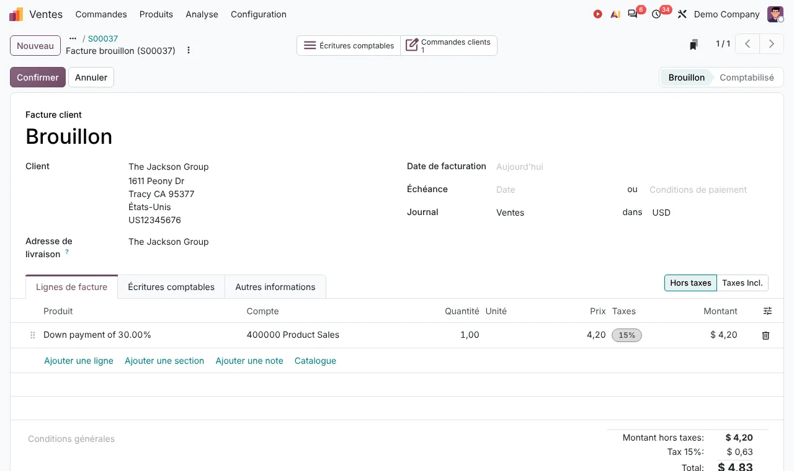
Task: Switch to the Autres informations tab
Action: (275, 287)
